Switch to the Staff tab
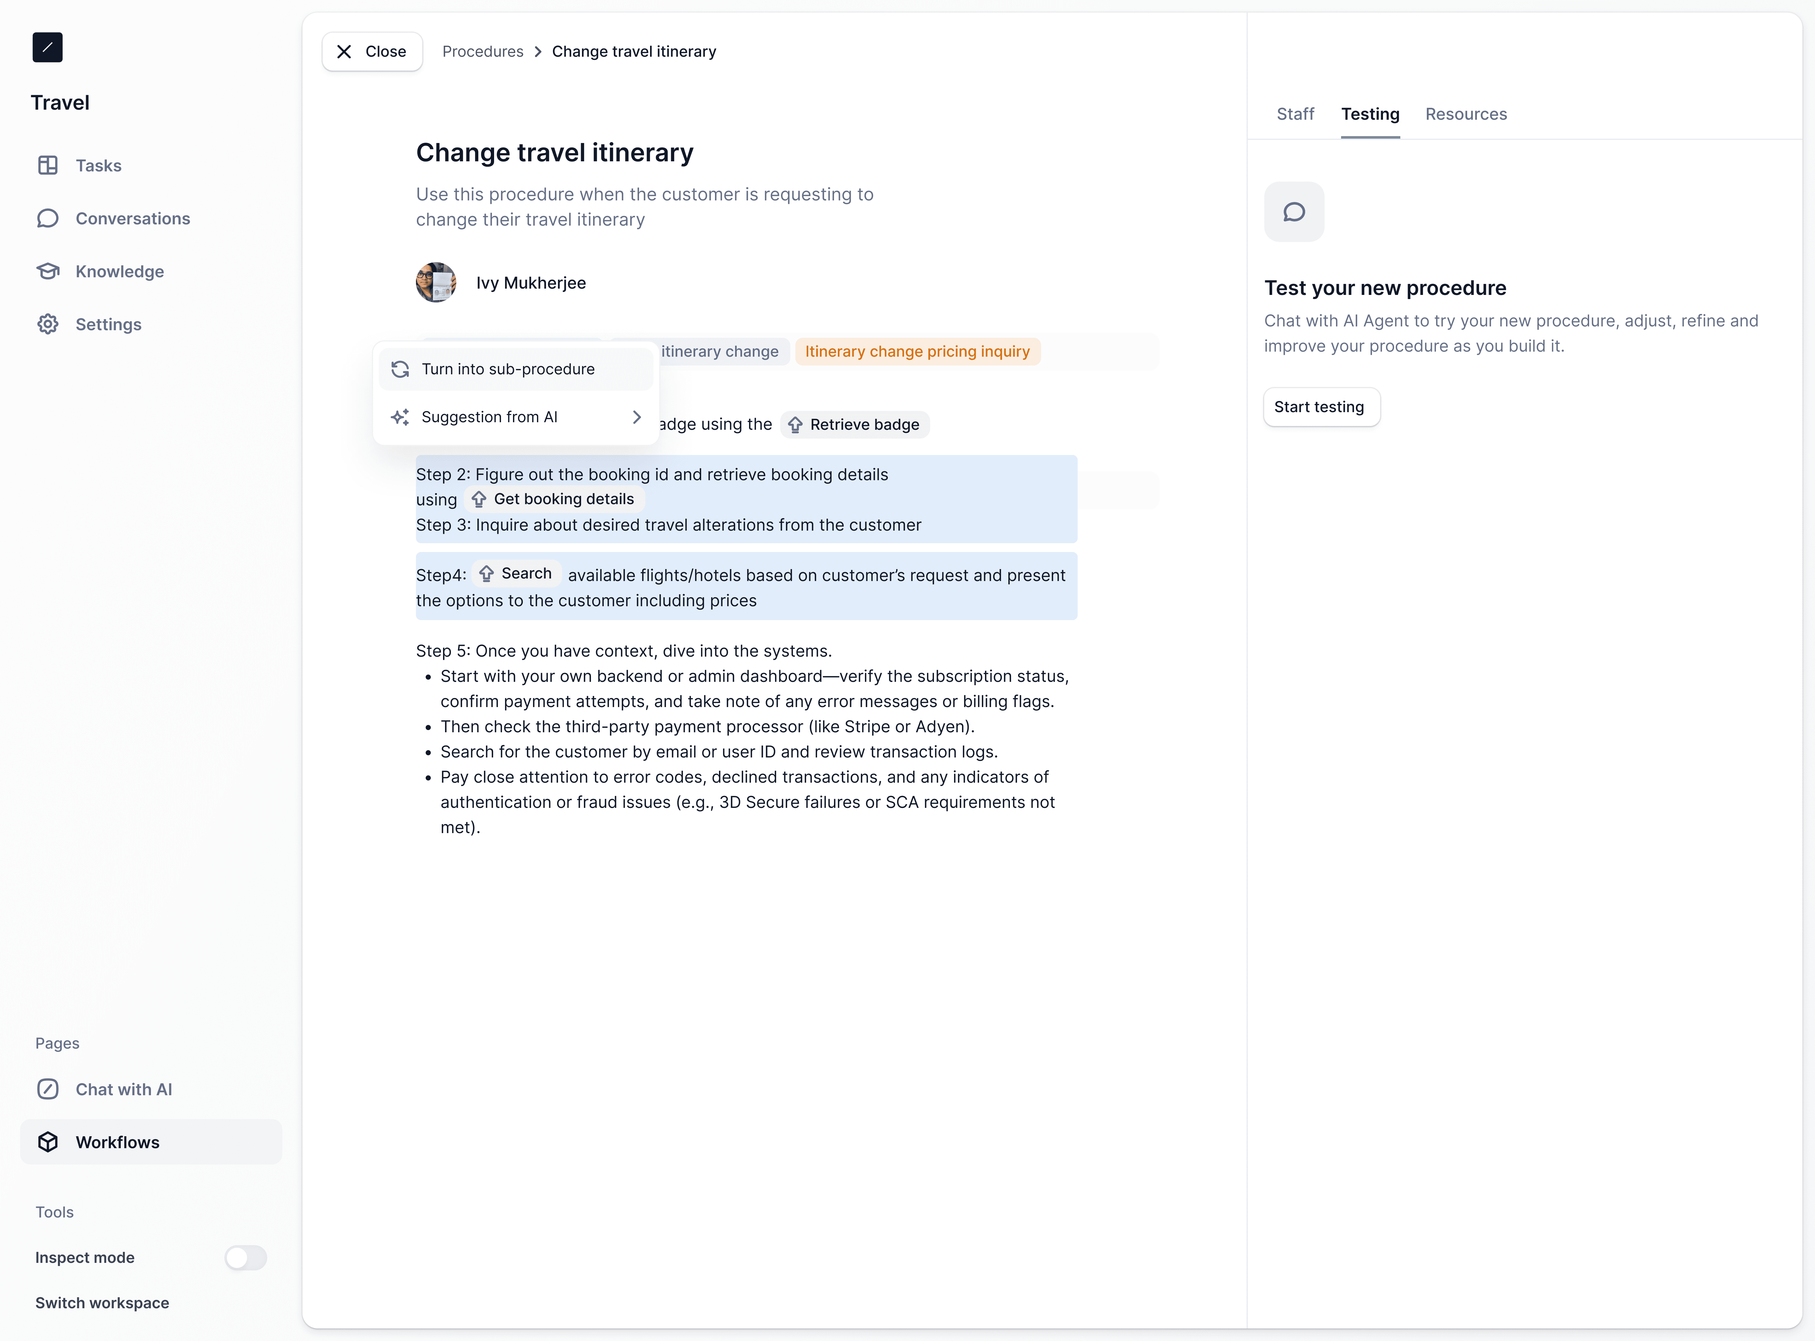1815x1341 pixels. point(1295,114)
